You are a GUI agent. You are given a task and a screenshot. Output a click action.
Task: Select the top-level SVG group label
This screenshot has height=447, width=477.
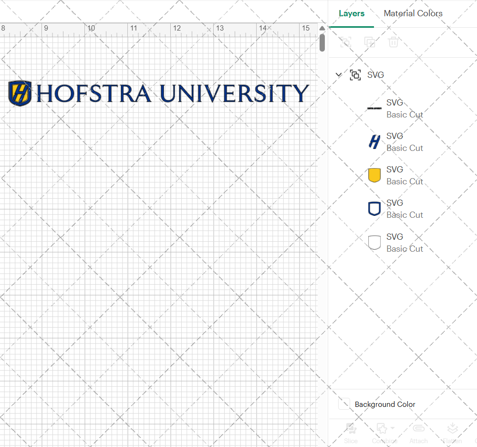[x=376, y=75]
